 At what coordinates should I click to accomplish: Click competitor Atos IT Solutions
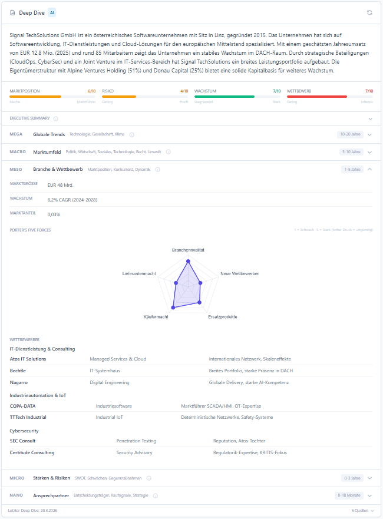pyautogui.click(x=28, y=359)
